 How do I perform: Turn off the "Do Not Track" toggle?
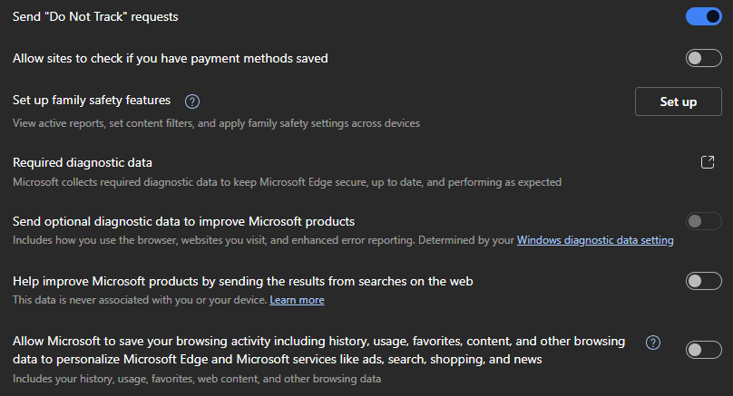(703, 16)
